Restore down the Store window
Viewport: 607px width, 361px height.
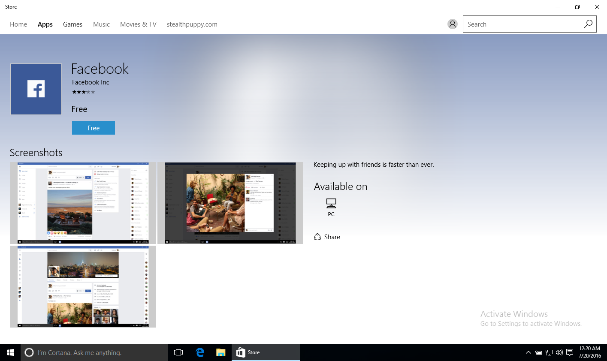pos(577,7)
